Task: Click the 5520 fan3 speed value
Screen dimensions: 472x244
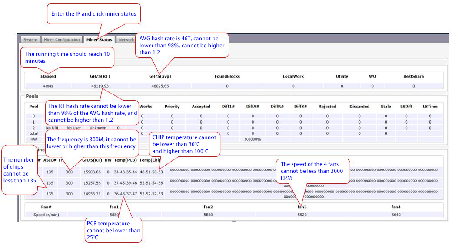Action: click(x=302, y=214)
